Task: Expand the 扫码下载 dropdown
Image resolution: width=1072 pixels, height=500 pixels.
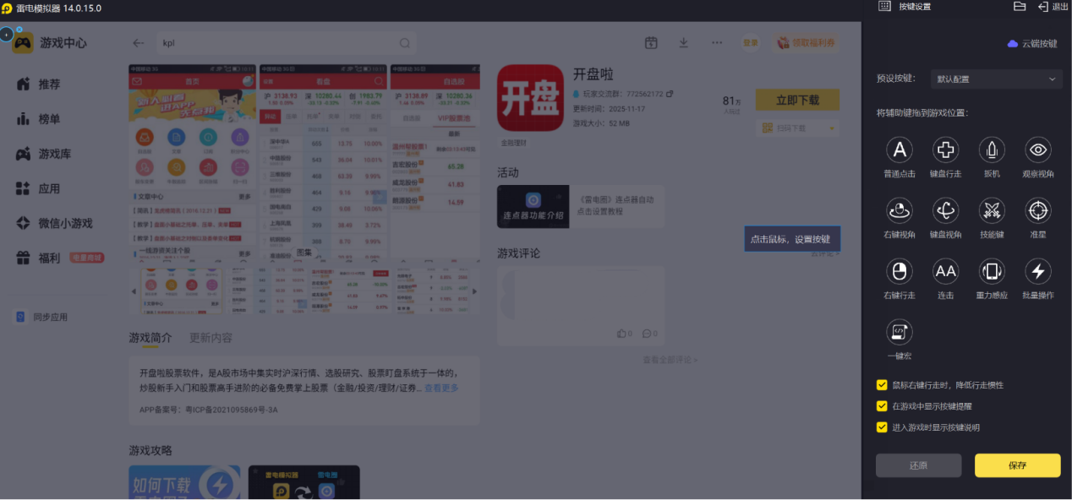Action: 797,128
